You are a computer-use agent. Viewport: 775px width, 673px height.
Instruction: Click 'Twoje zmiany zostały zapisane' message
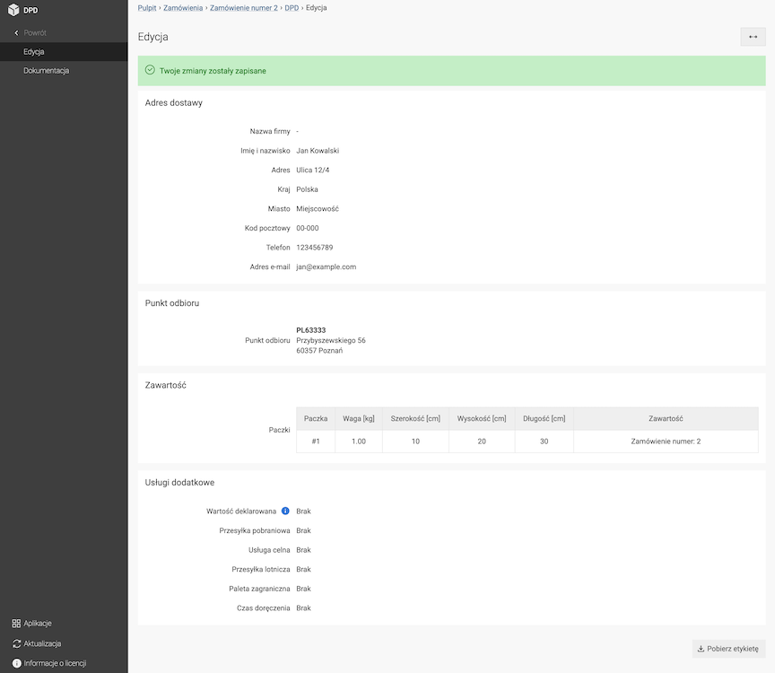[213, 71]
